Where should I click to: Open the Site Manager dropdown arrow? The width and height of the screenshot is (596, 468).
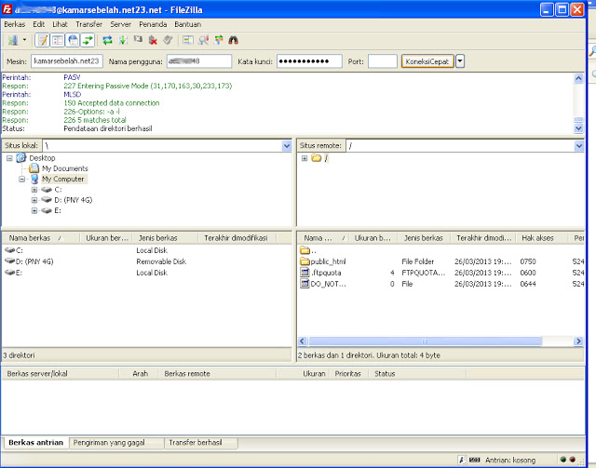point(24,40)
